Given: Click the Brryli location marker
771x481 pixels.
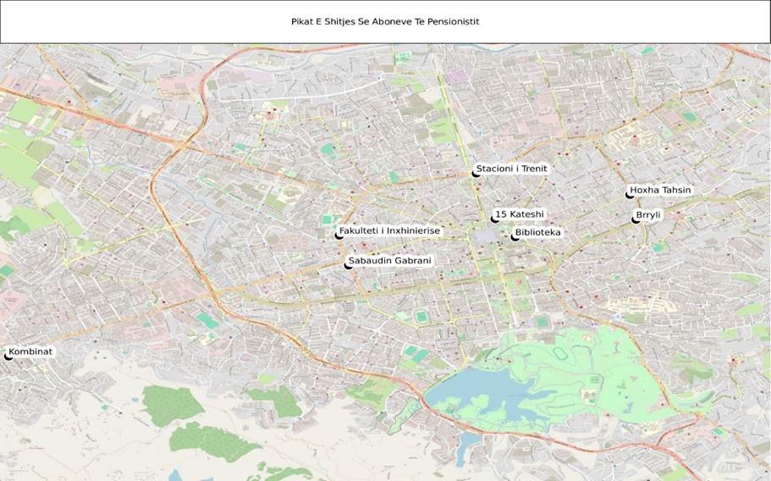Looking at the screenshot, I should click(x=636, y=220).
